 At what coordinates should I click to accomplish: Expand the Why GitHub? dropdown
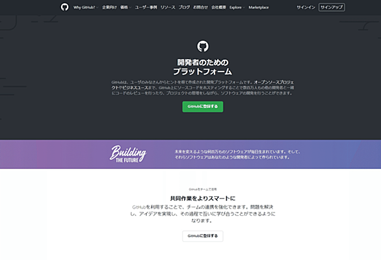coord(86,7)
